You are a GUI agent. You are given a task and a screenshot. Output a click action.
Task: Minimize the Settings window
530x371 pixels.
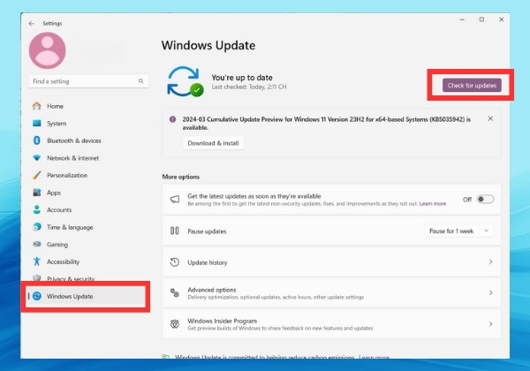(x=462, y=19)
